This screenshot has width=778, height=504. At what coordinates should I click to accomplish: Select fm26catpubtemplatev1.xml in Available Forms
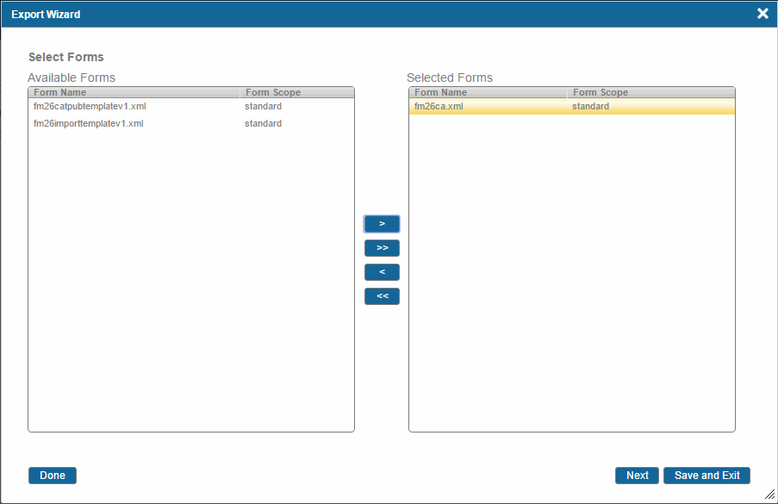[191, 106]
